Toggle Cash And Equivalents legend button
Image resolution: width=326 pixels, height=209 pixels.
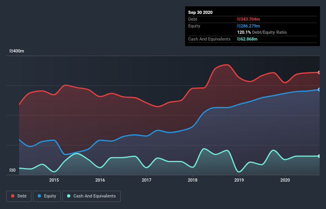click(x=91, y=196)
